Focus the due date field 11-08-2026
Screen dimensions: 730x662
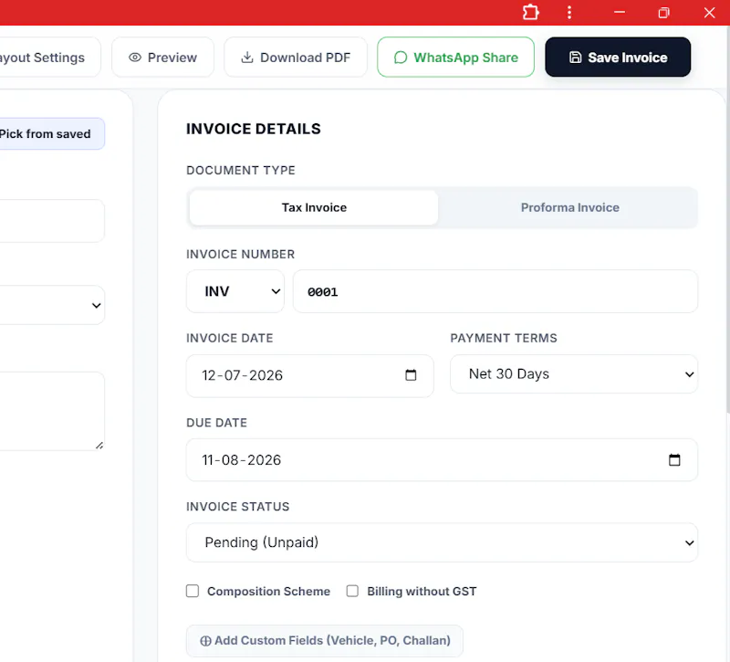click(442, 460)
